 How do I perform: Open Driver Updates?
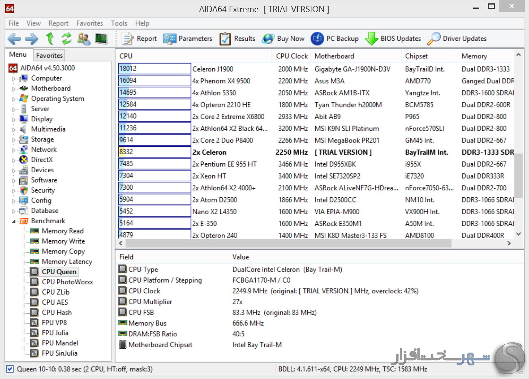click(x=457, y=38)
